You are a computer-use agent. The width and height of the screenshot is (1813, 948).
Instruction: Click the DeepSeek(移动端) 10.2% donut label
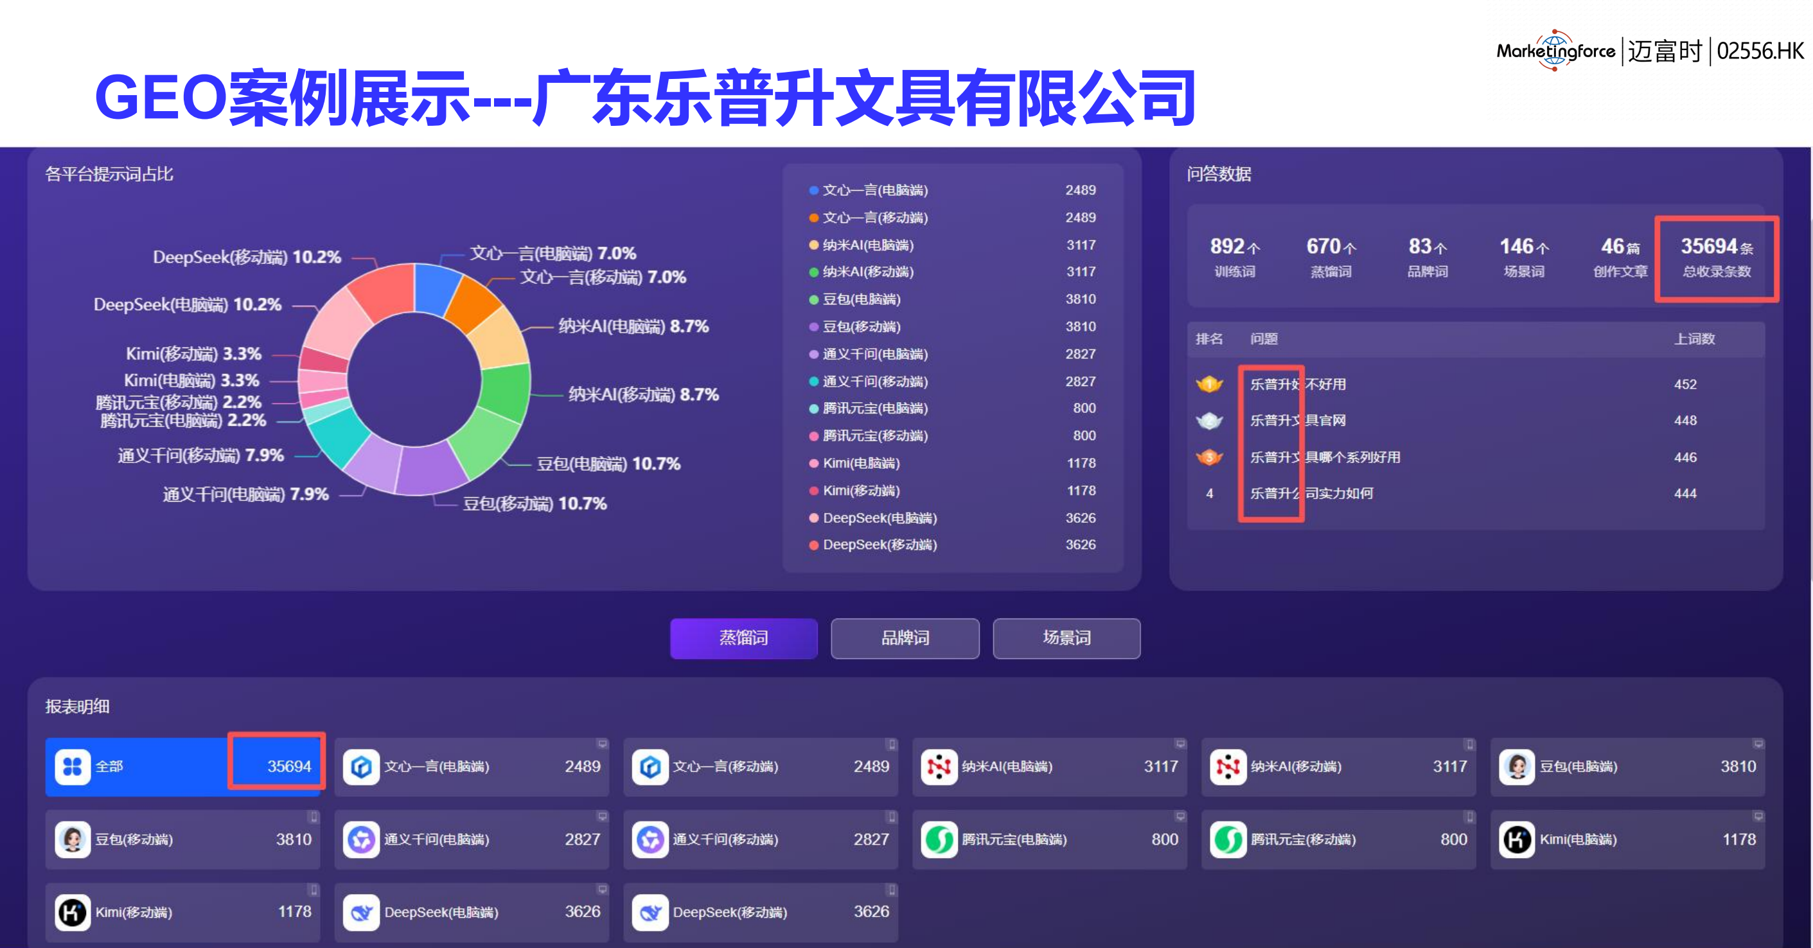click(247, 257)
